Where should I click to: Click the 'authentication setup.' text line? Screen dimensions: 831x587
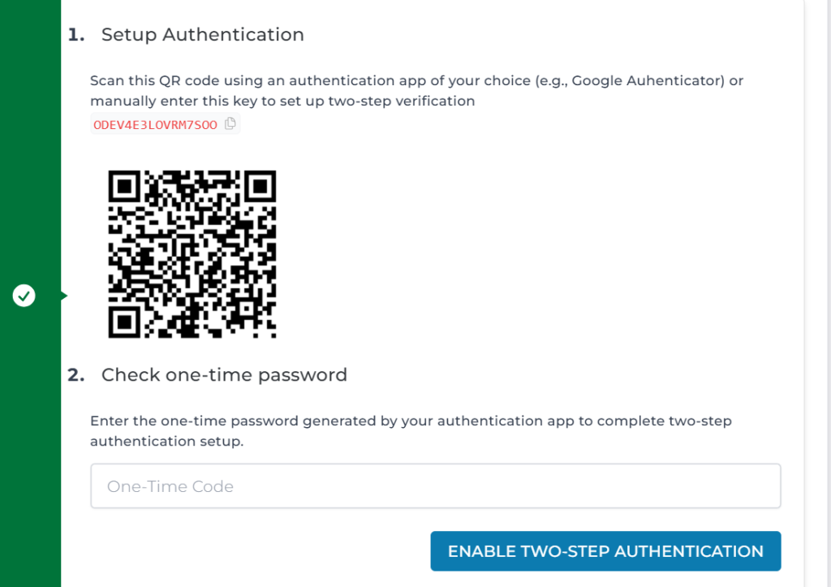click(x=166, y=442)
